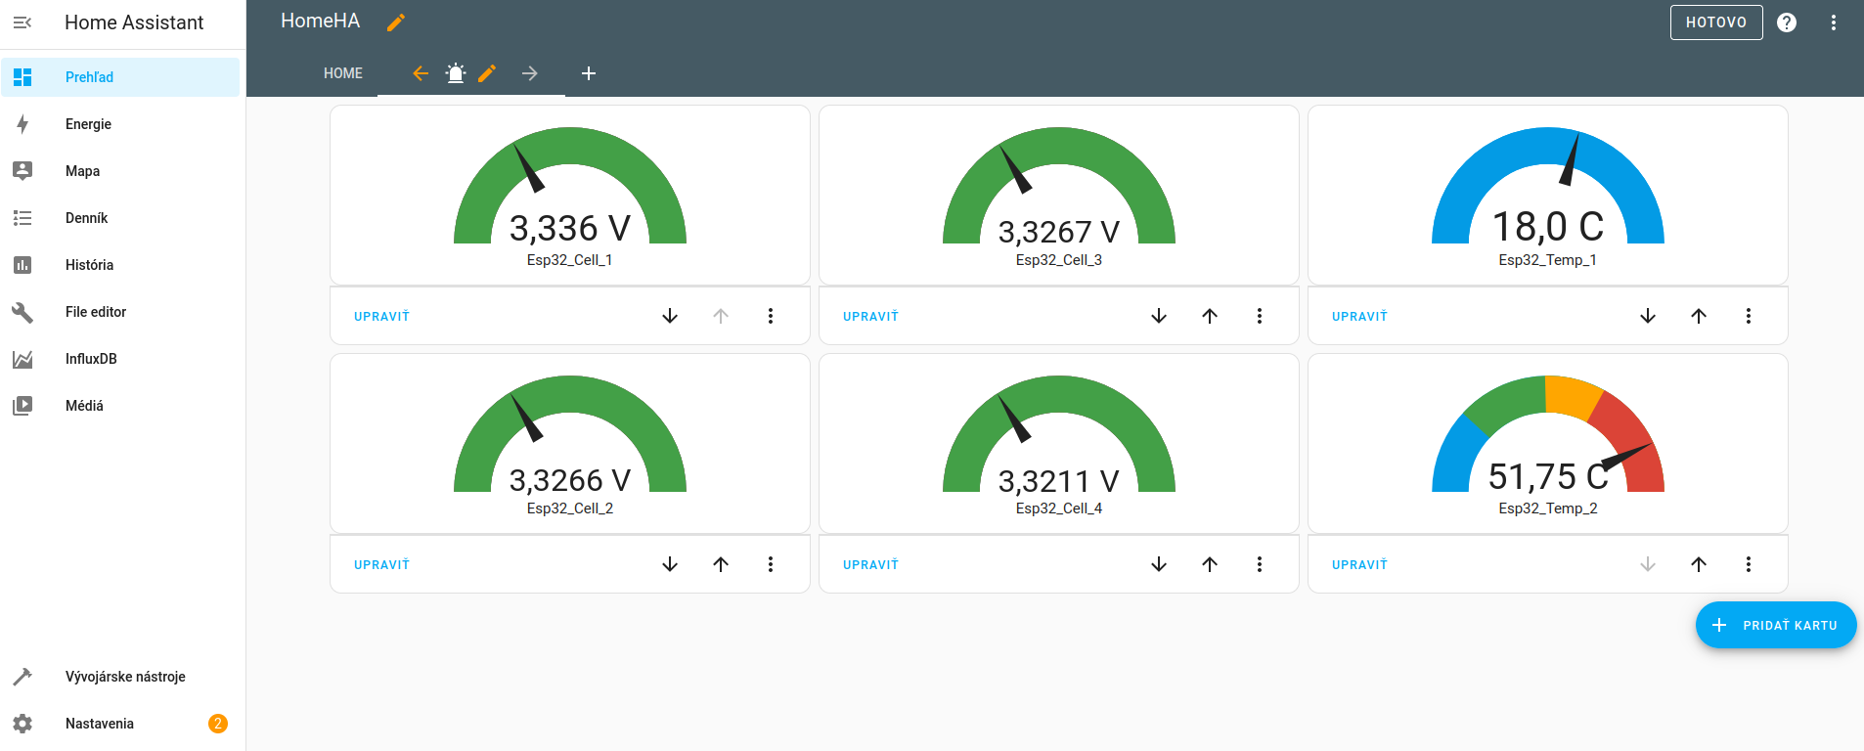Open options menu for Esp32_Temp_2 card
The height and width of the screenshot is (751, 1864).
click(1749, 564)
